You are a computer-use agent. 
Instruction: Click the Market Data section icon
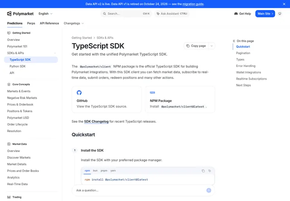point(9,144)
